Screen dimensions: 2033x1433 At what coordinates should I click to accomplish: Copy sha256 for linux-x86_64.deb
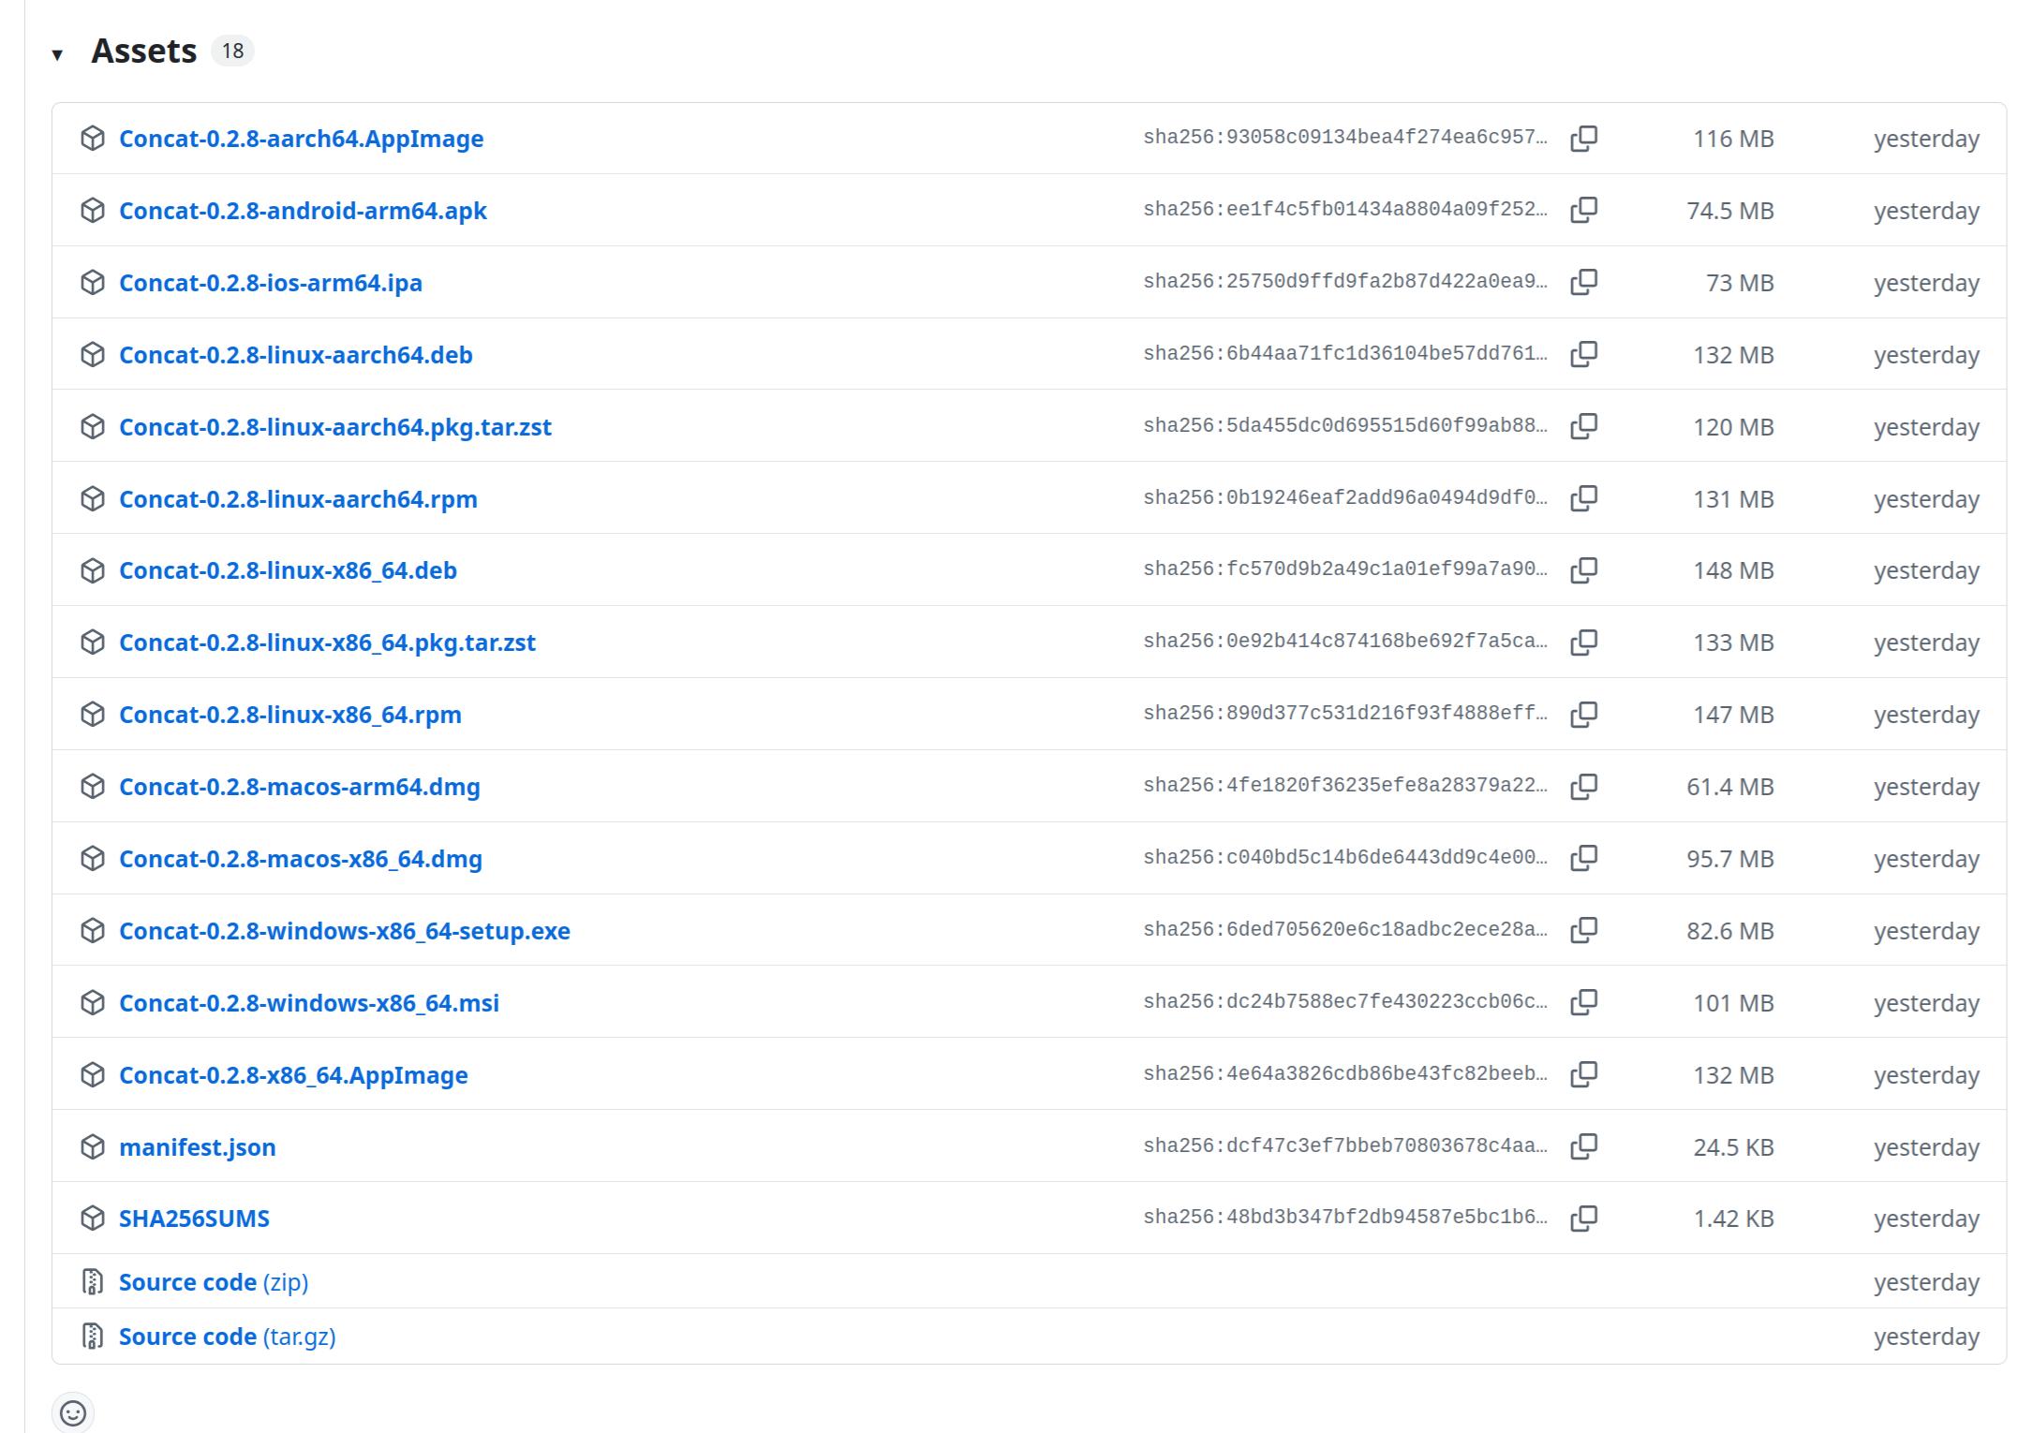tap(1583, 570)
